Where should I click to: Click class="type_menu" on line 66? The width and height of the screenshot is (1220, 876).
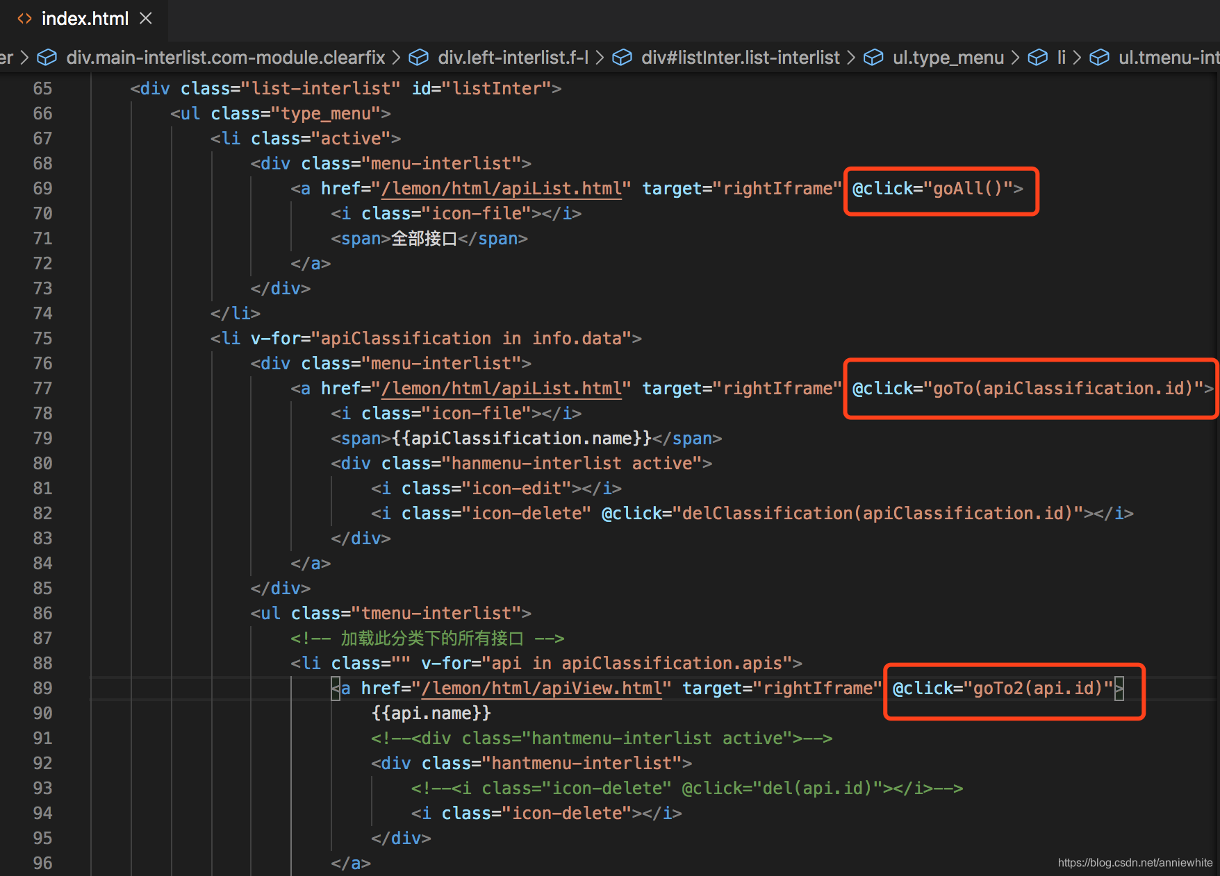tap(295, 113)
